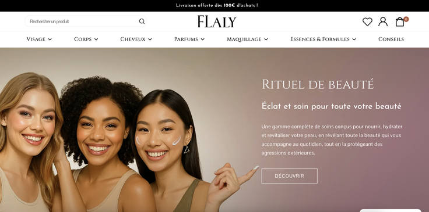Open the shopping bag cart icon
Image resolution: width=429 pixels, height=212 pixels.
[x=400, y=22]
